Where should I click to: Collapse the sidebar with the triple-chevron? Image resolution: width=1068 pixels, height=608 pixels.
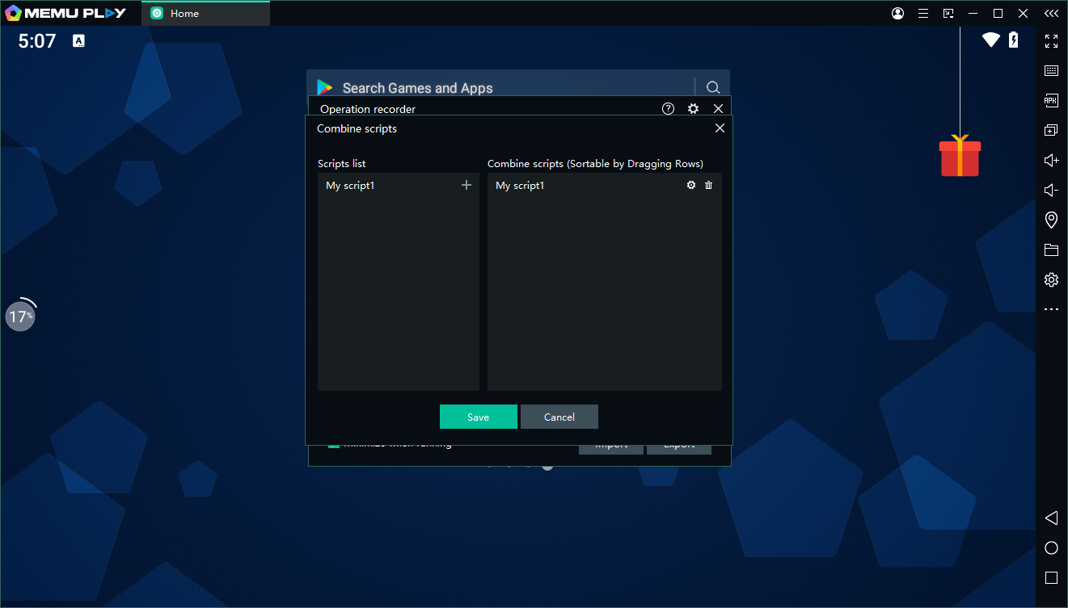pyautogui.click(x=1051, y=13)
